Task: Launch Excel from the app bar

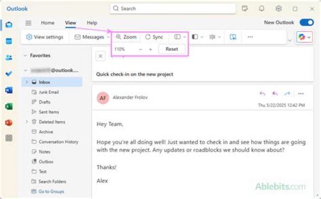Action: click(x=9, y=106)
